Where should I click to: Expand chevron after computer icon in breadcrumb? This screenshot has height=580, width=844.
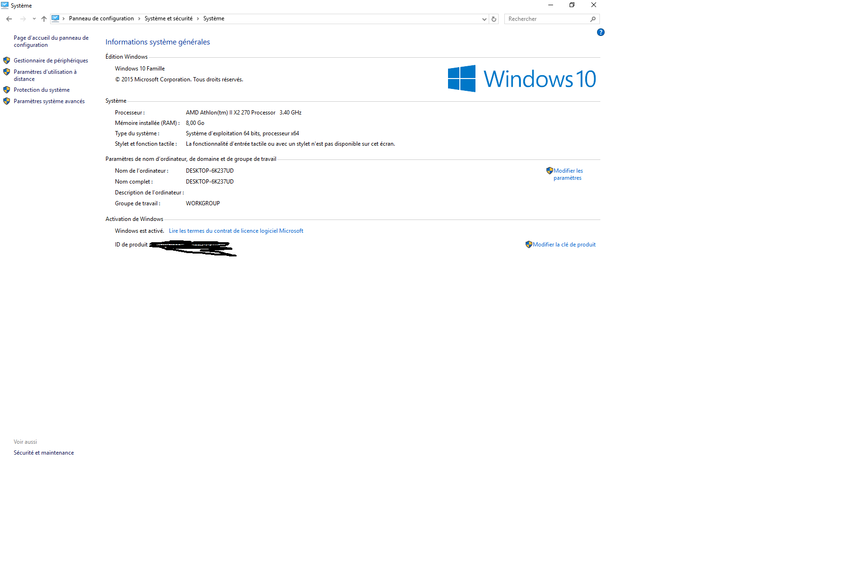tap(63, 19)
